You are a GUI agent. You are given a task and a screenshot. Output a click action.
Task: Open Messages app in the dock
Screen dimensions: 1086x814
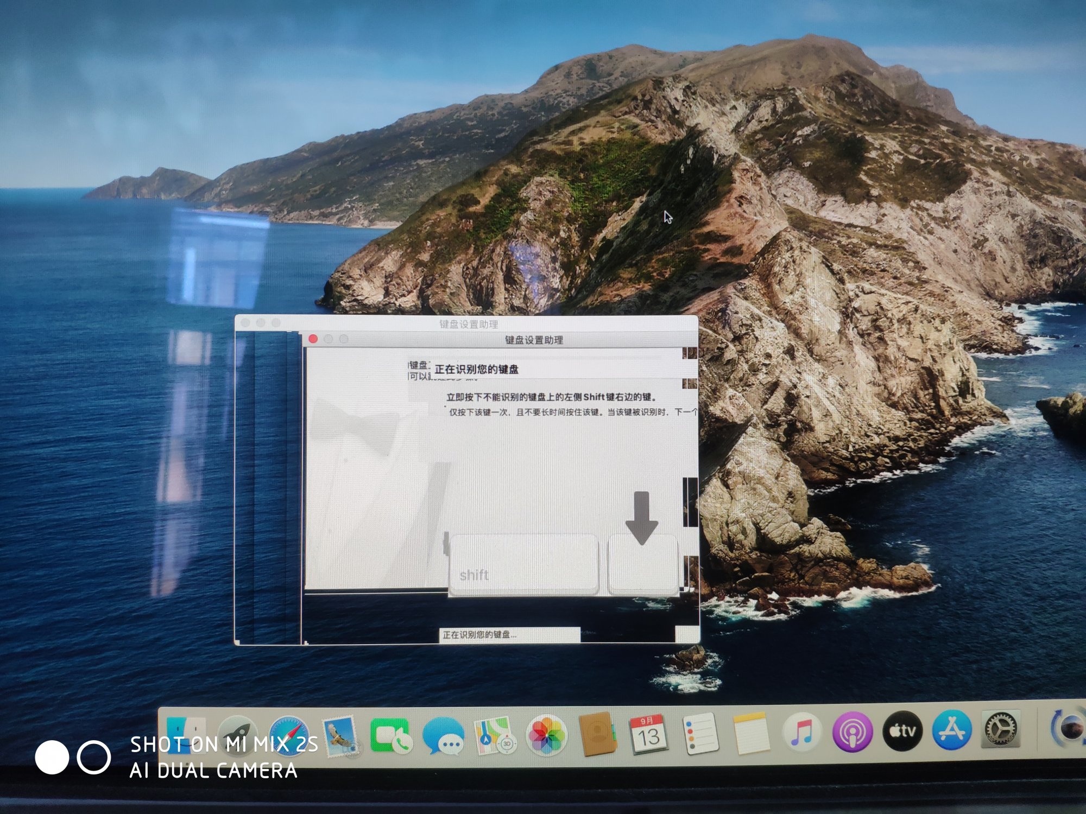click(x=443, y=736)
